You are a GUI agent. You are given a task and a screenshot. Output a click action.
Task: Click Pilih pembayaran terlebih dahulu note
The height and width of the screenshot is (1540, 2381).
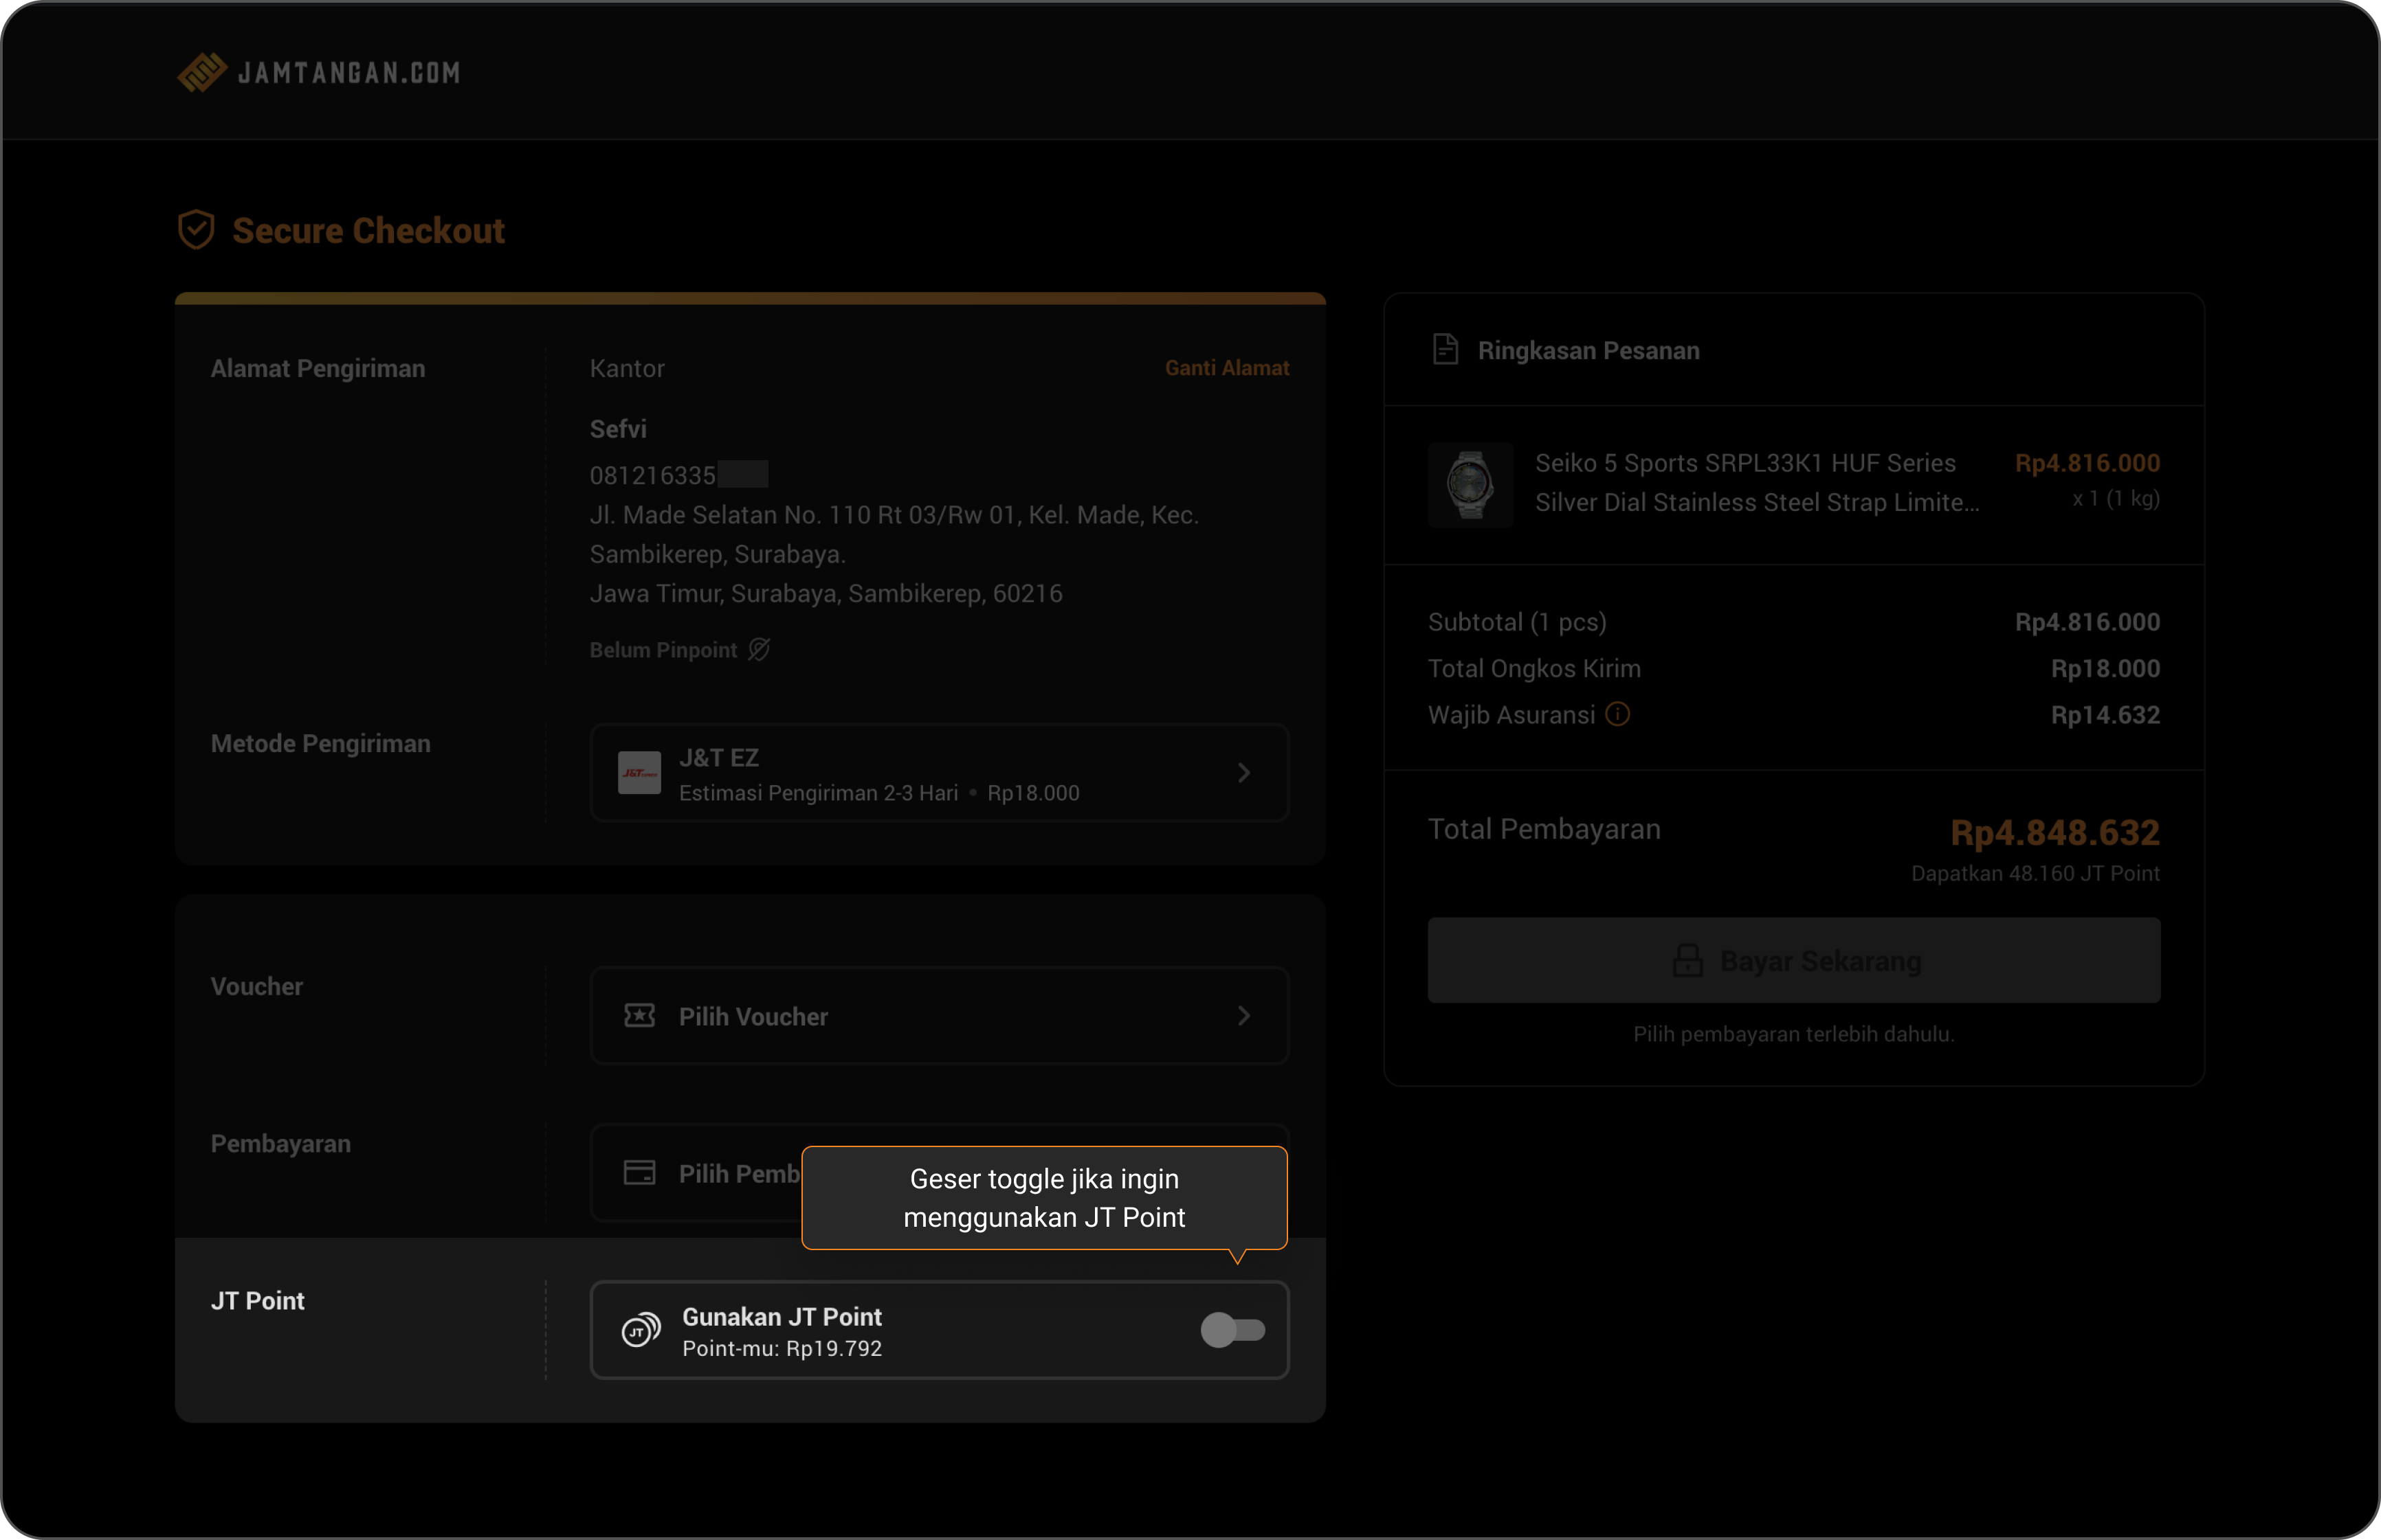tap(1794, 1034)
